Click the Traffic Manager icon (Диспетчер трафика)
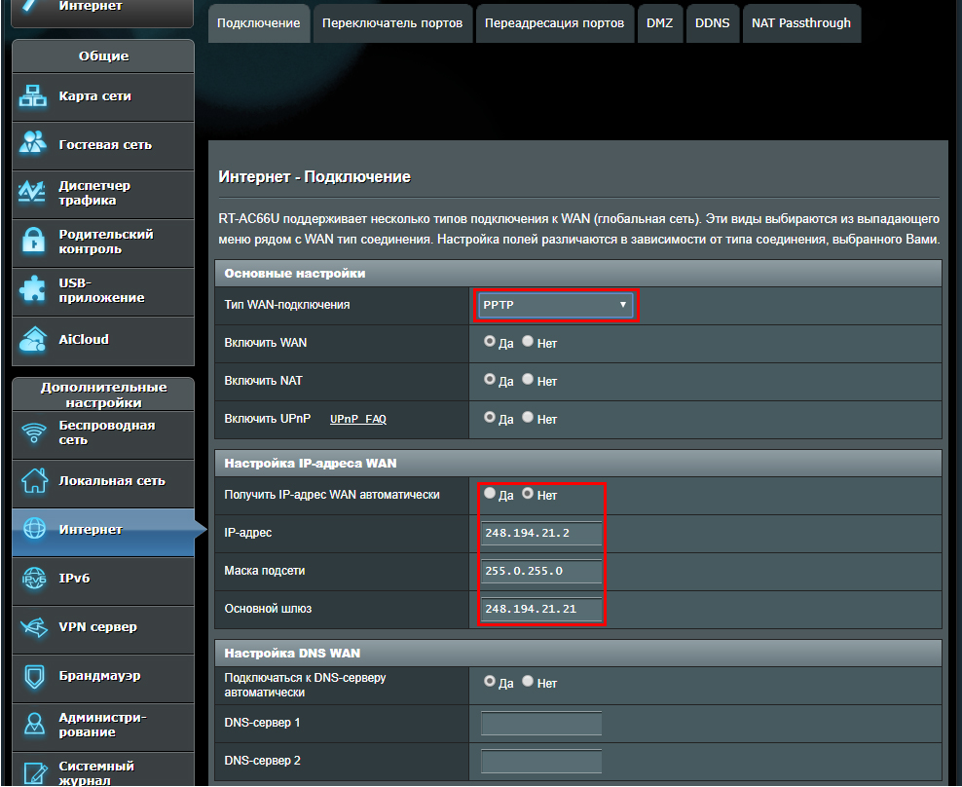This screenshot has height=787, width=962. click(x=34, y=193)
